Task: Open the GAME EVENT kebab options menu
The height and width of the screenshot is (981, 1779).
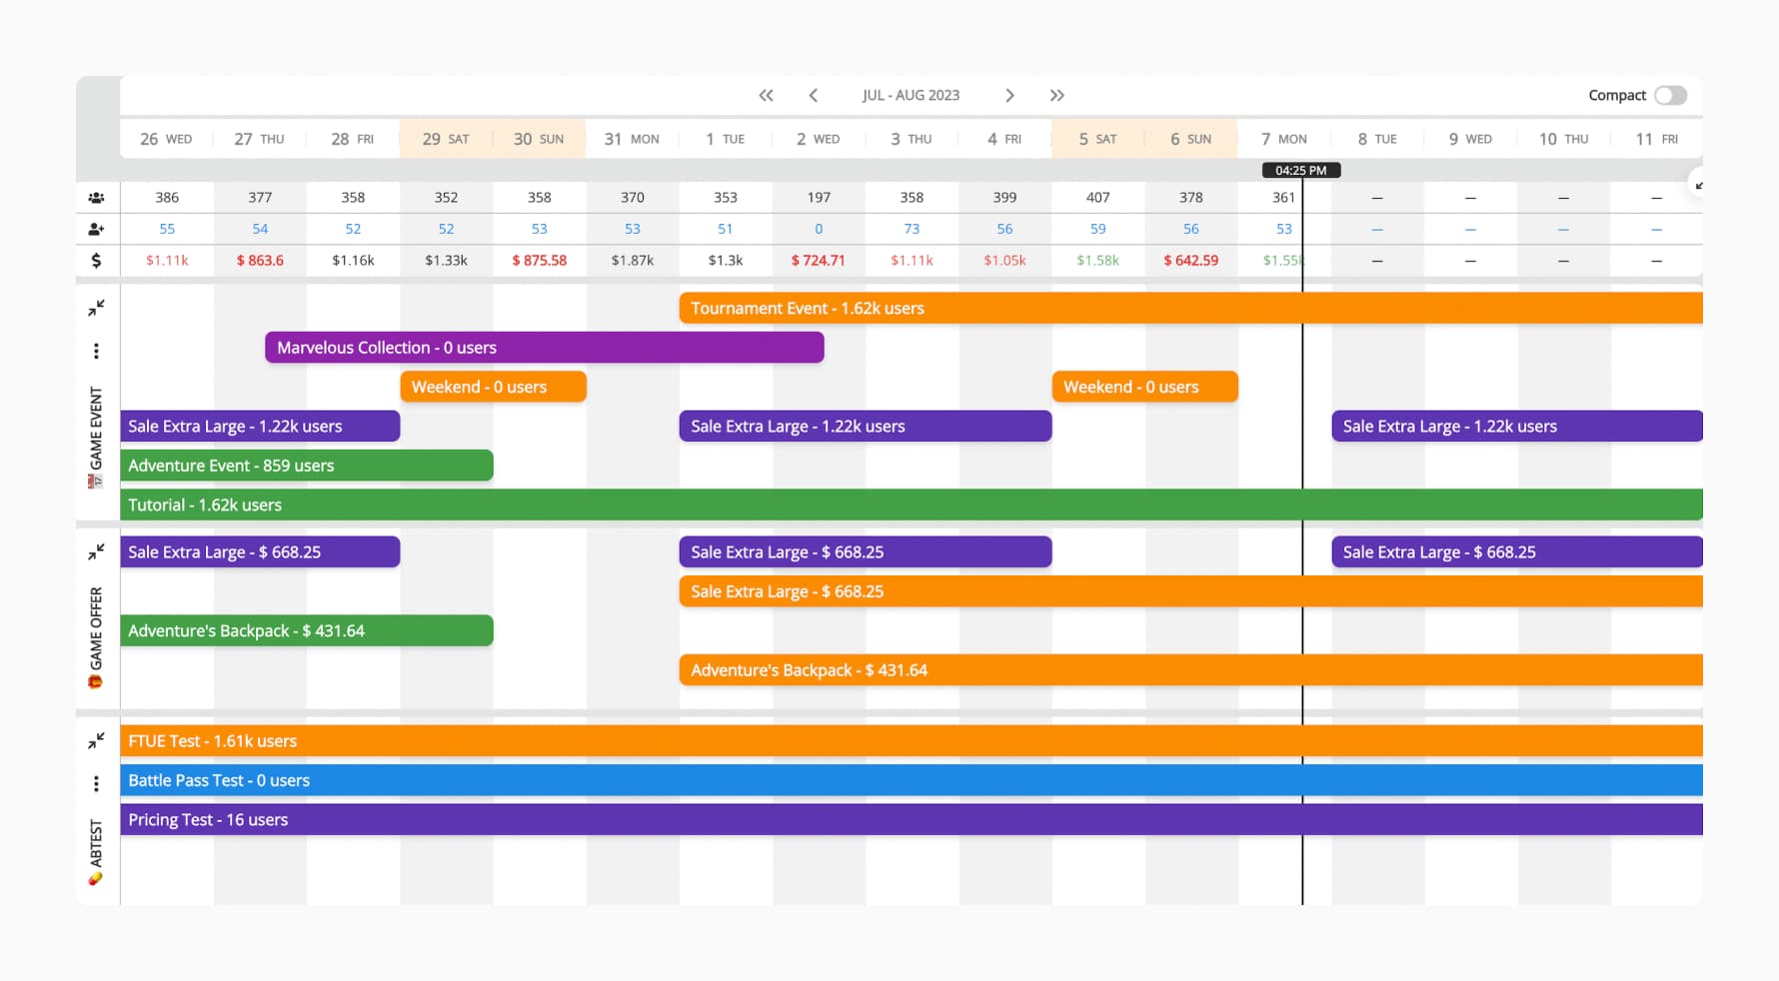Action: 96,350
